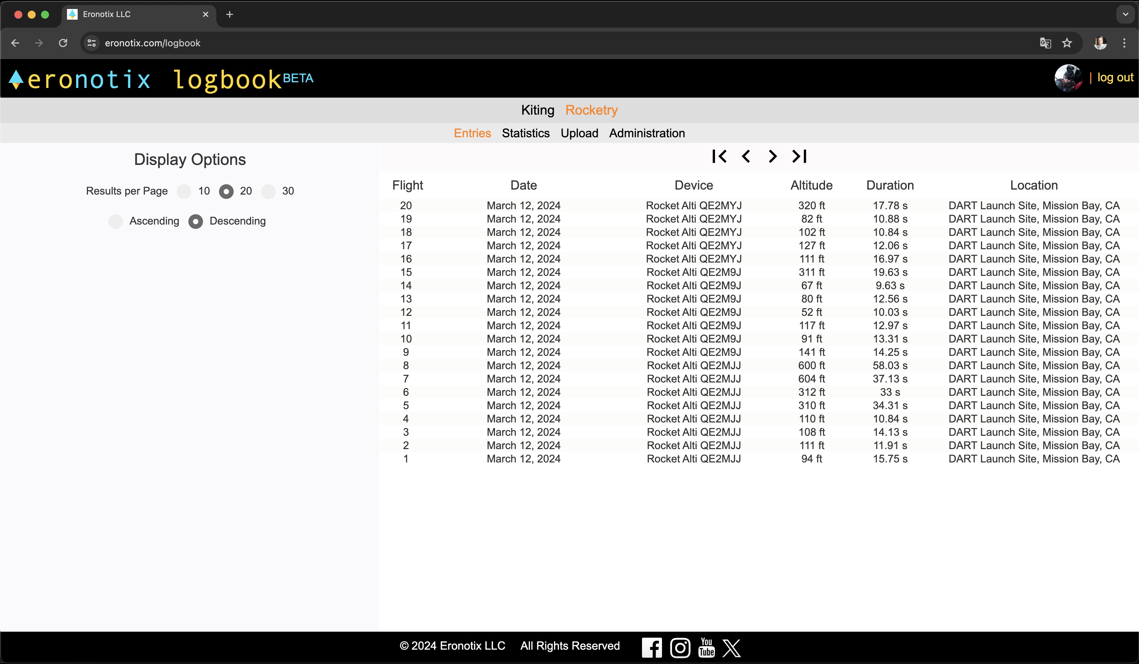Open the Statistics tab

[526, 133]
